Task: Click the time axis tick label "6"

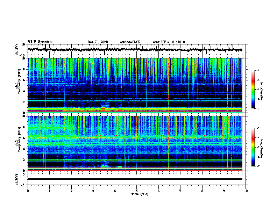Action: pyautogui.click(x=159, y=191)
